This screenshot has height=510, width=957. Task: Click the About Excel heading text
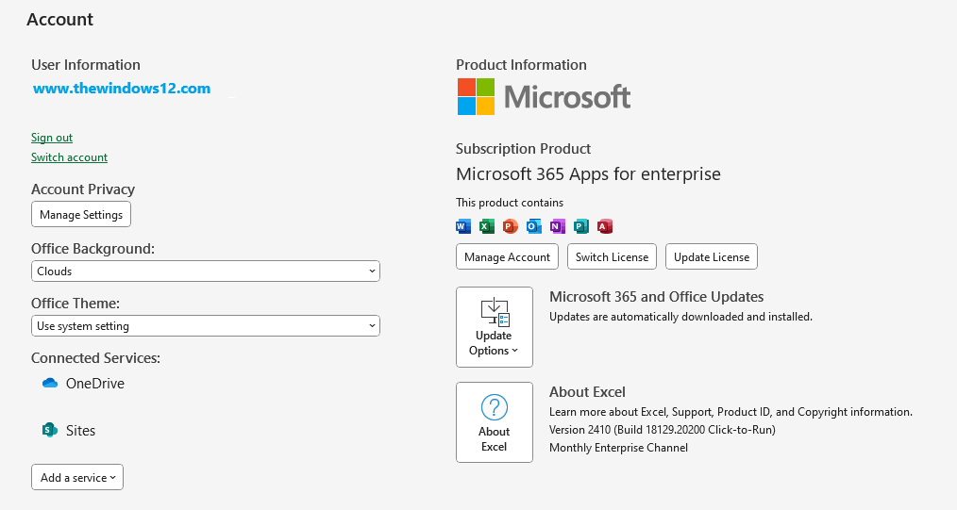coord(587,392)
